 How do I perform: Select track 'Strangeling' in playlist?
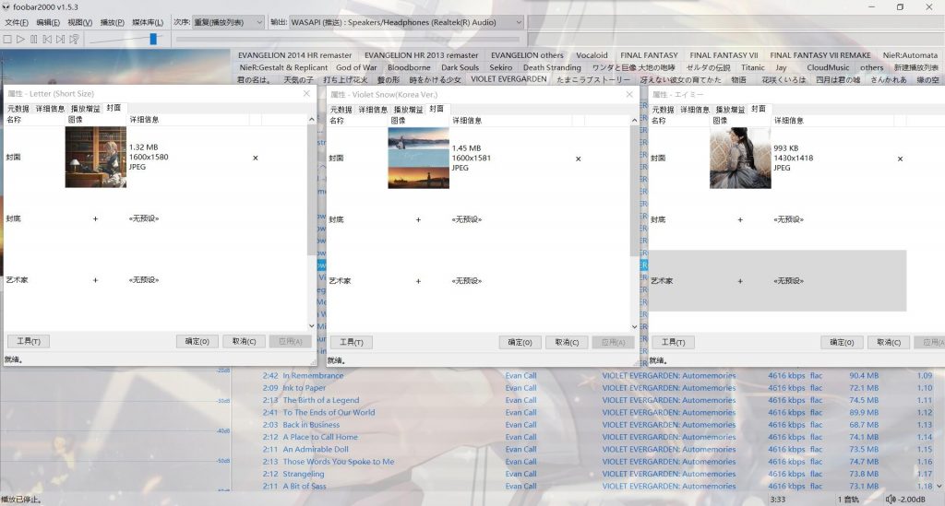[303, 474]
